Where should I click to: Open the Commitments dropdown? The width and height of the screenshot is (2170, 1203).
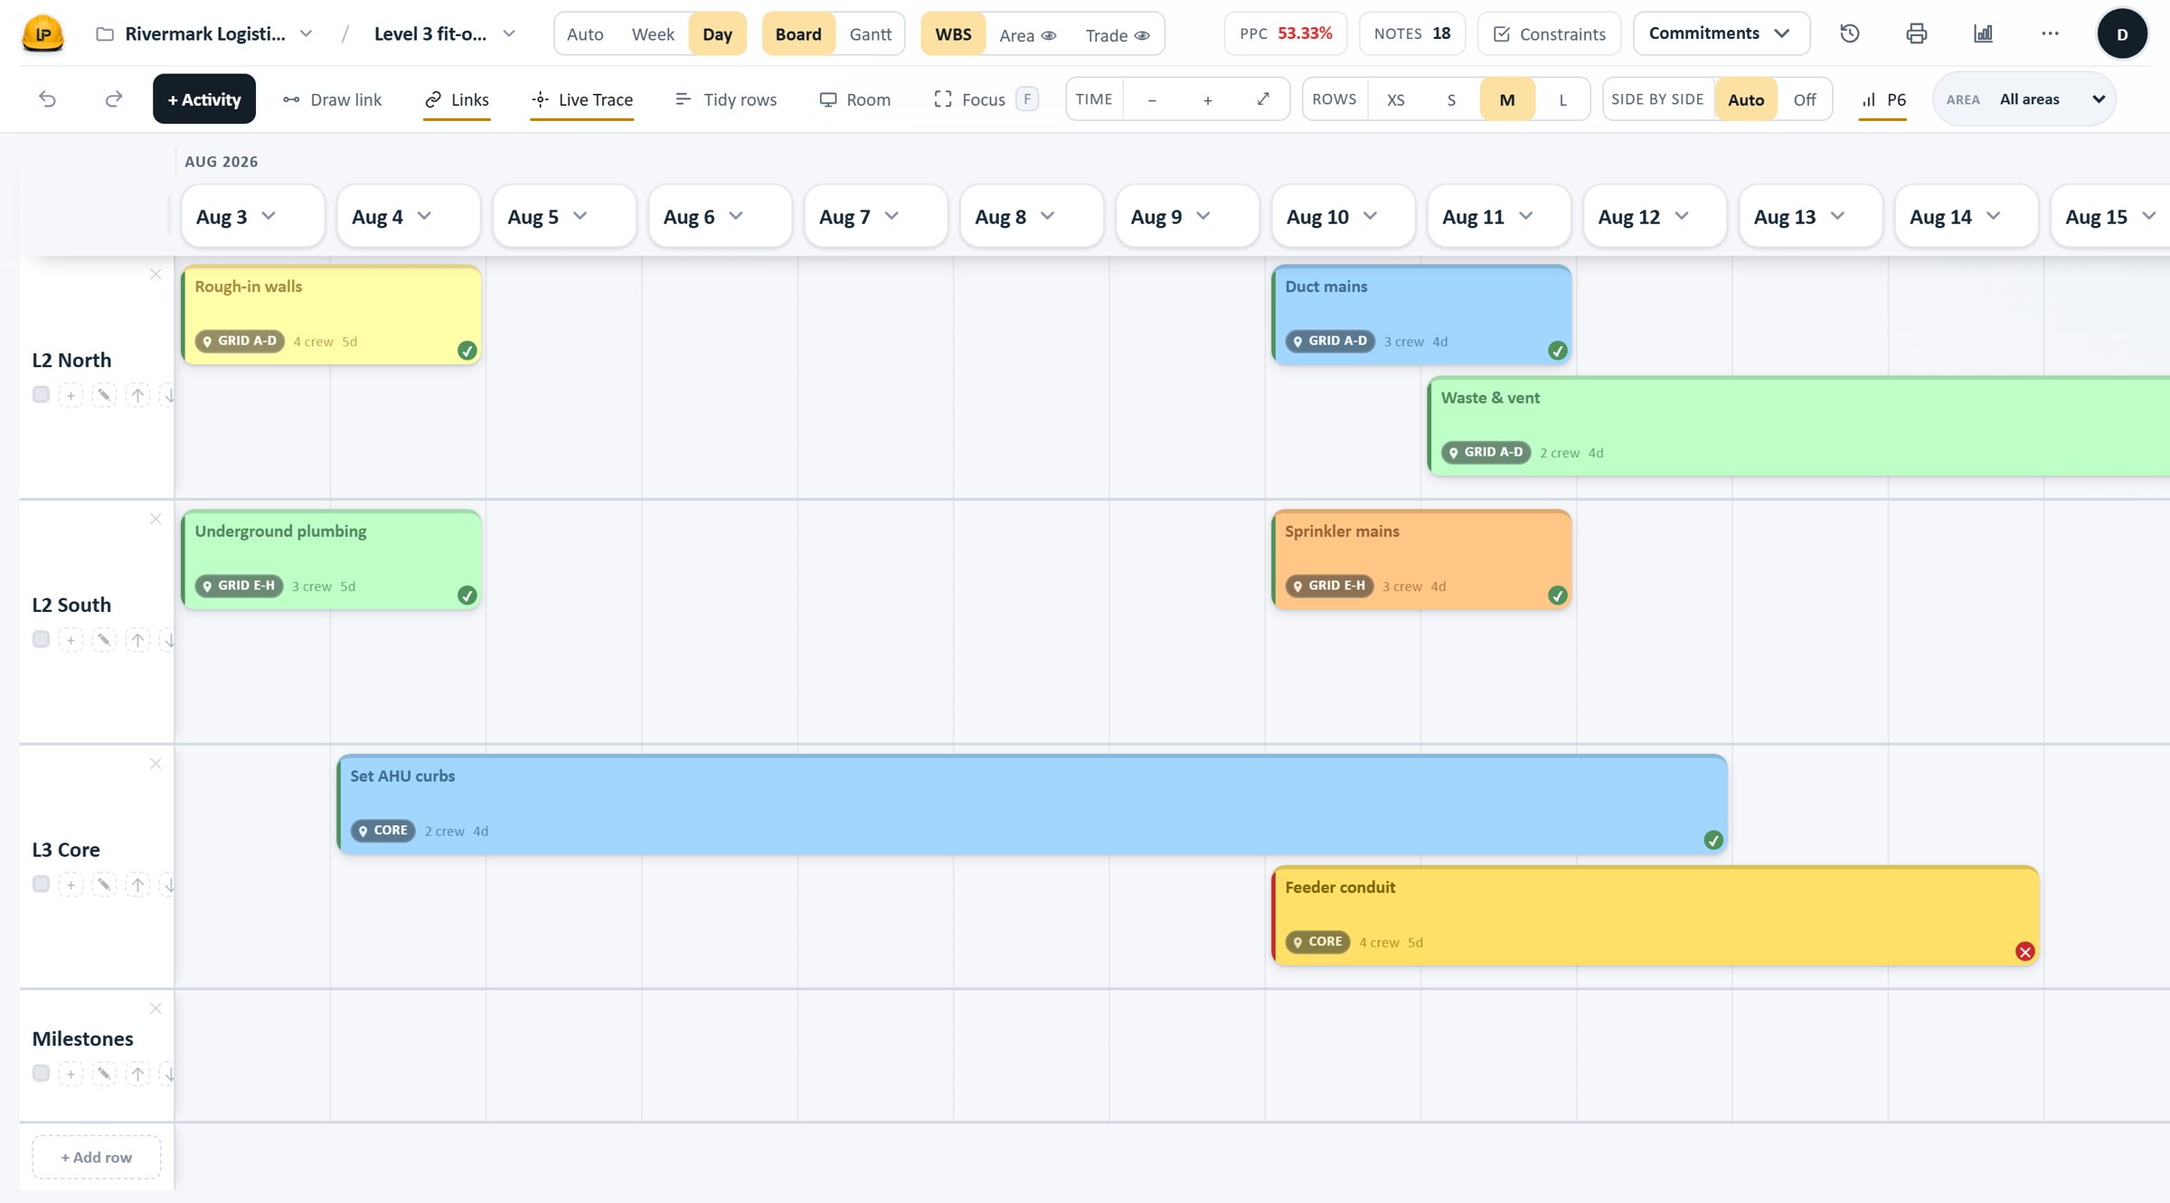1721,33
